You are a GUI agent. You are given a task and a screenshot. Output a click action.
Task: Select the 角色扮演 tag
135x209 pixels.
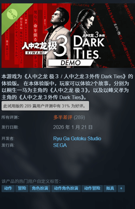pyautogui.click(x=40, y=188)
